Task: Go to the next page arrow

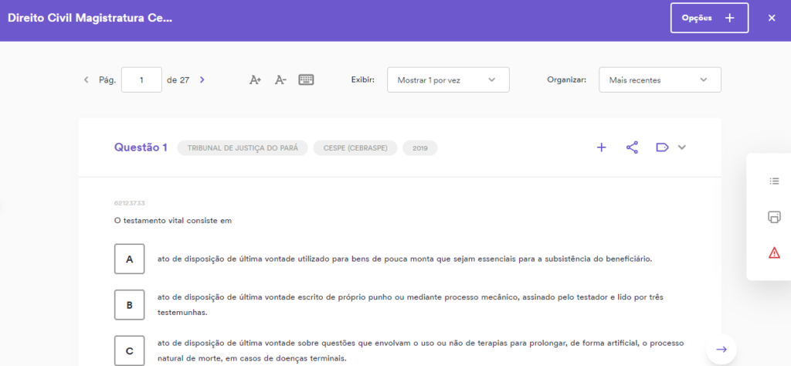Action: (202, 80)
